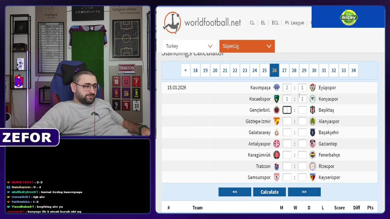Screen dimensions: 390x219
Task: Click the Karagümrük team crest
Action: click(x=277, y=155)
